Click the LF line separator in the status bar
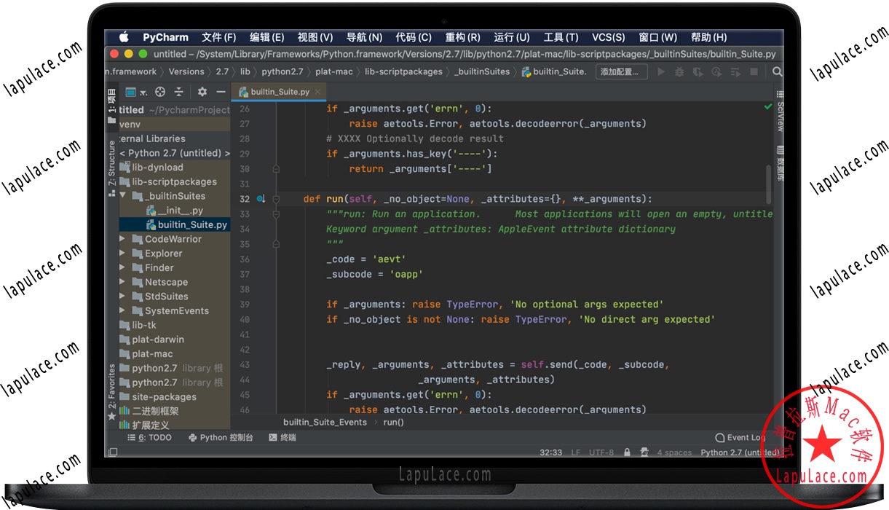Image resolution: width=889 pixels, height=510 pixels. (x=576, y=452)
